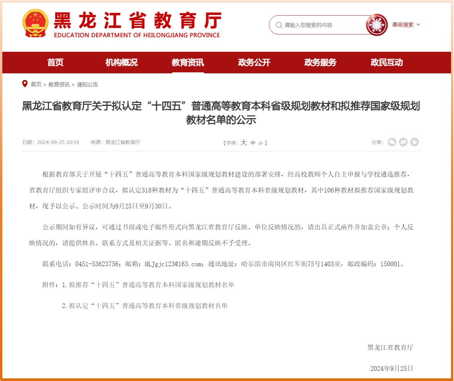Click the phone number 0451-53623756

97,264
